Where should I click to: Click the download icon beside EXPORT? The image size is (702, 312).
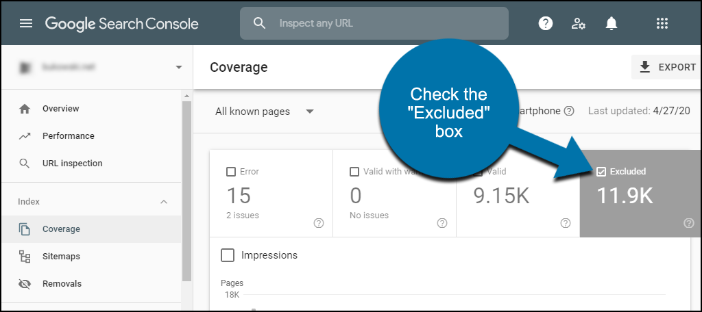coord(644,67)
